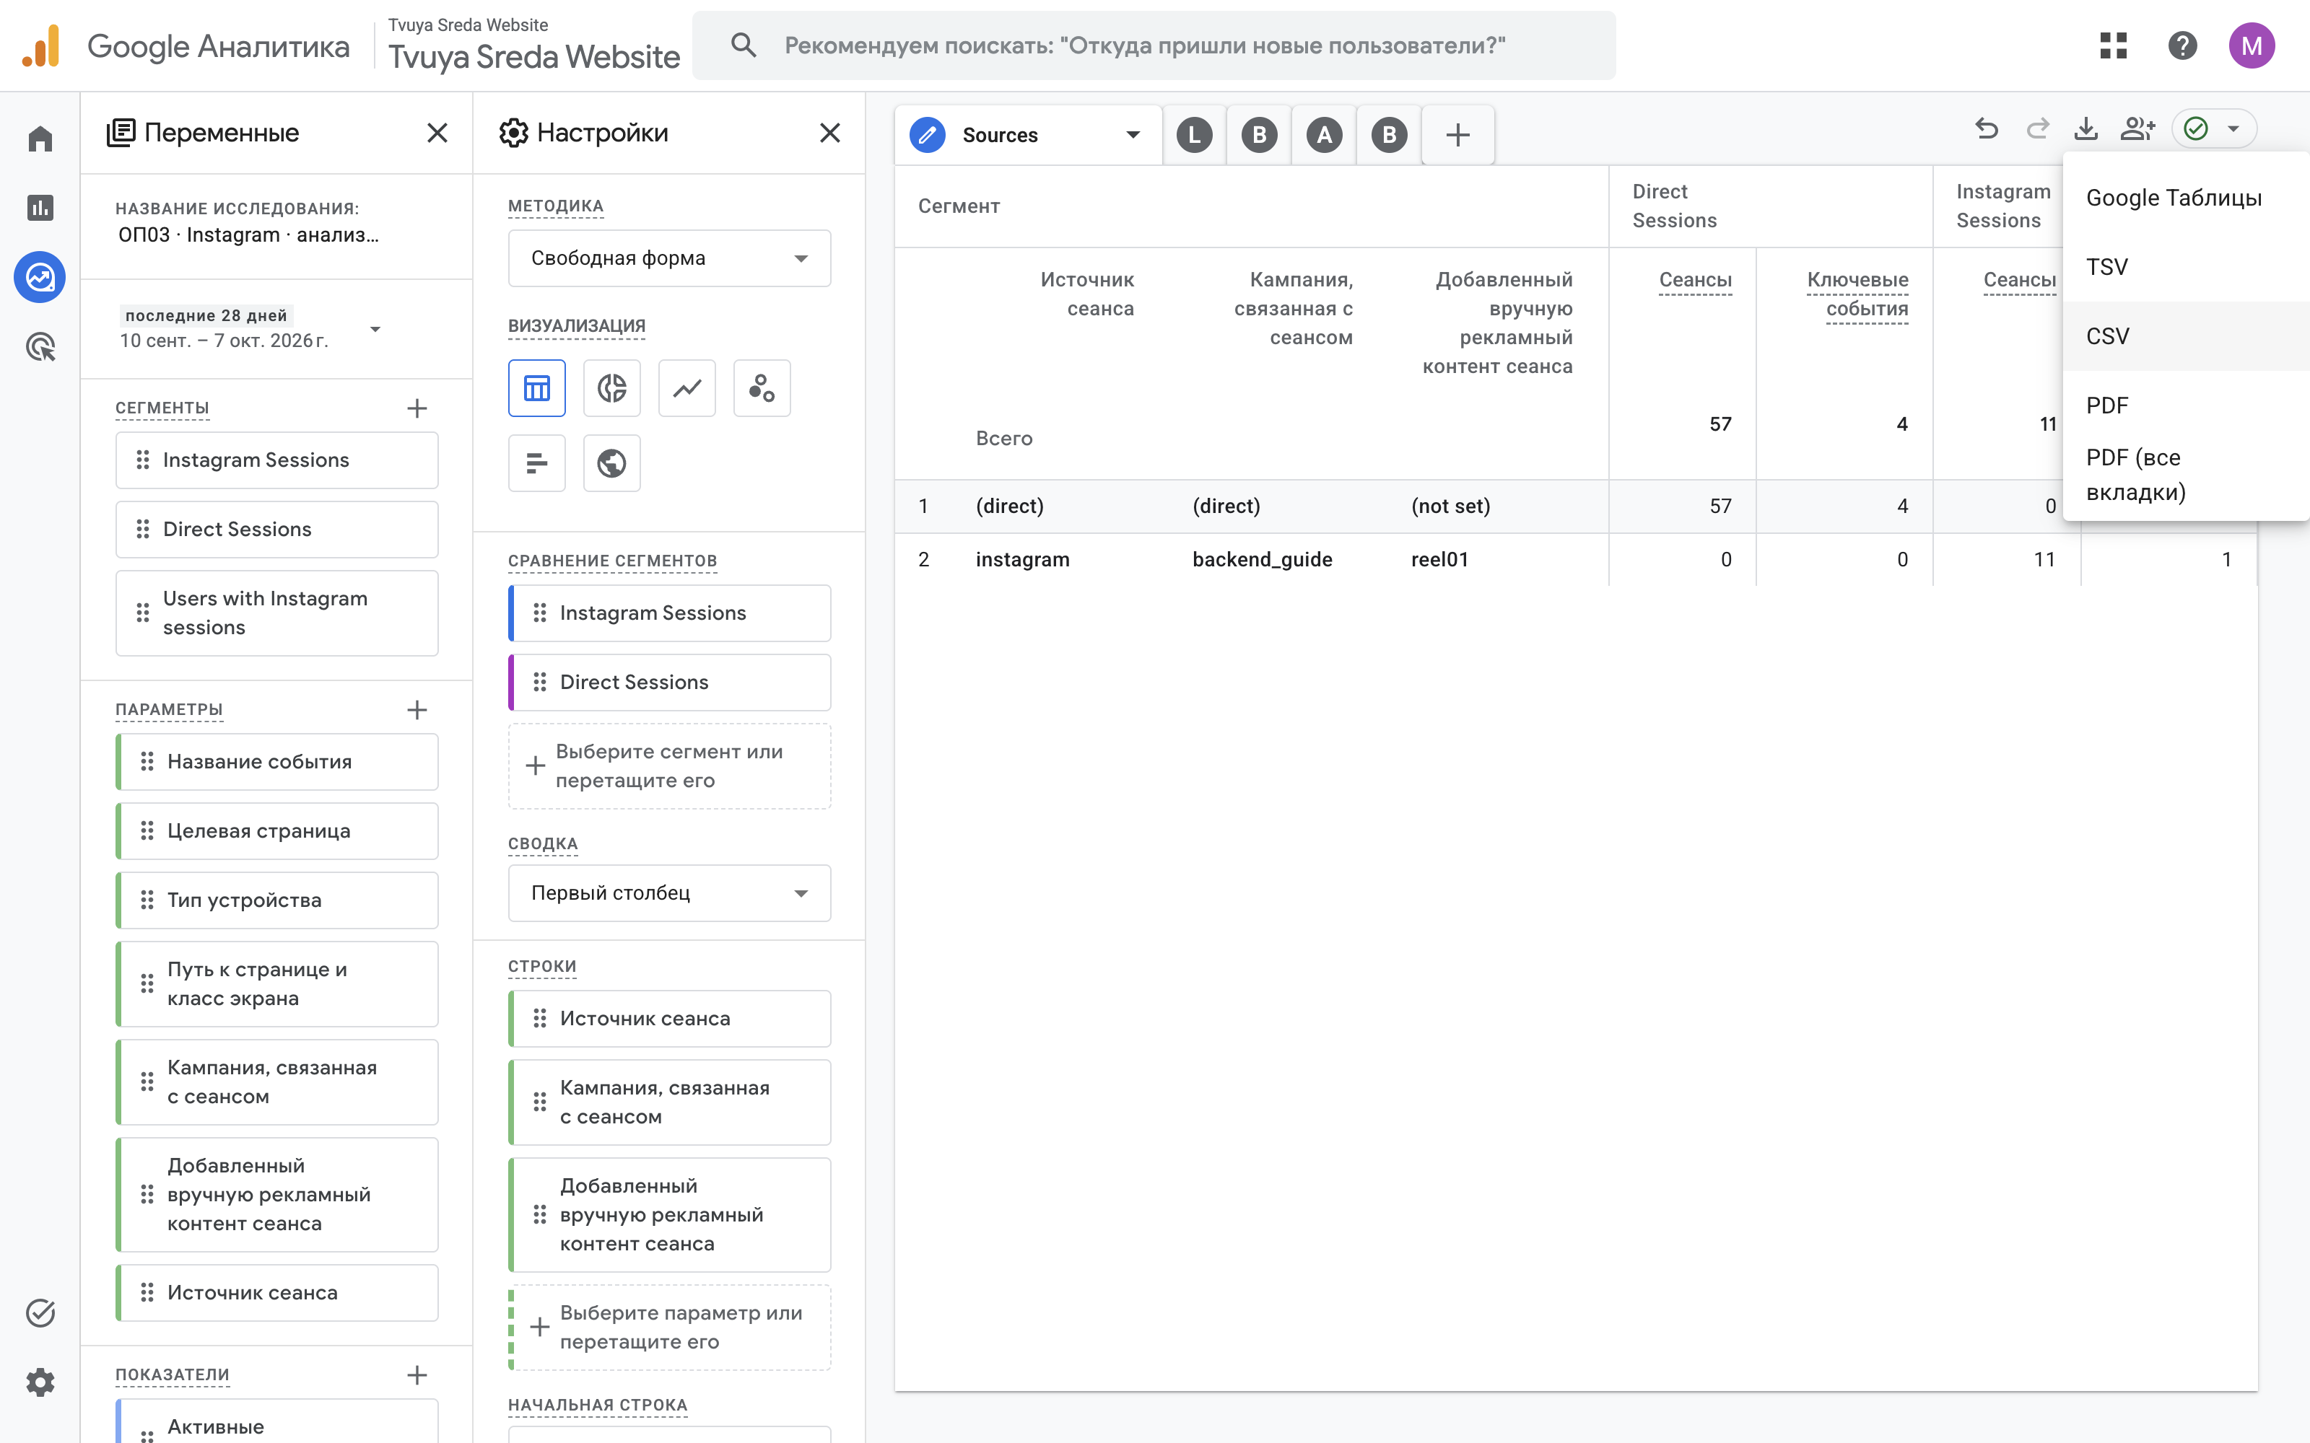Add a new metric via Показатели plus
This screenshot has width=2310, height=1443.
coord(417,1375)
